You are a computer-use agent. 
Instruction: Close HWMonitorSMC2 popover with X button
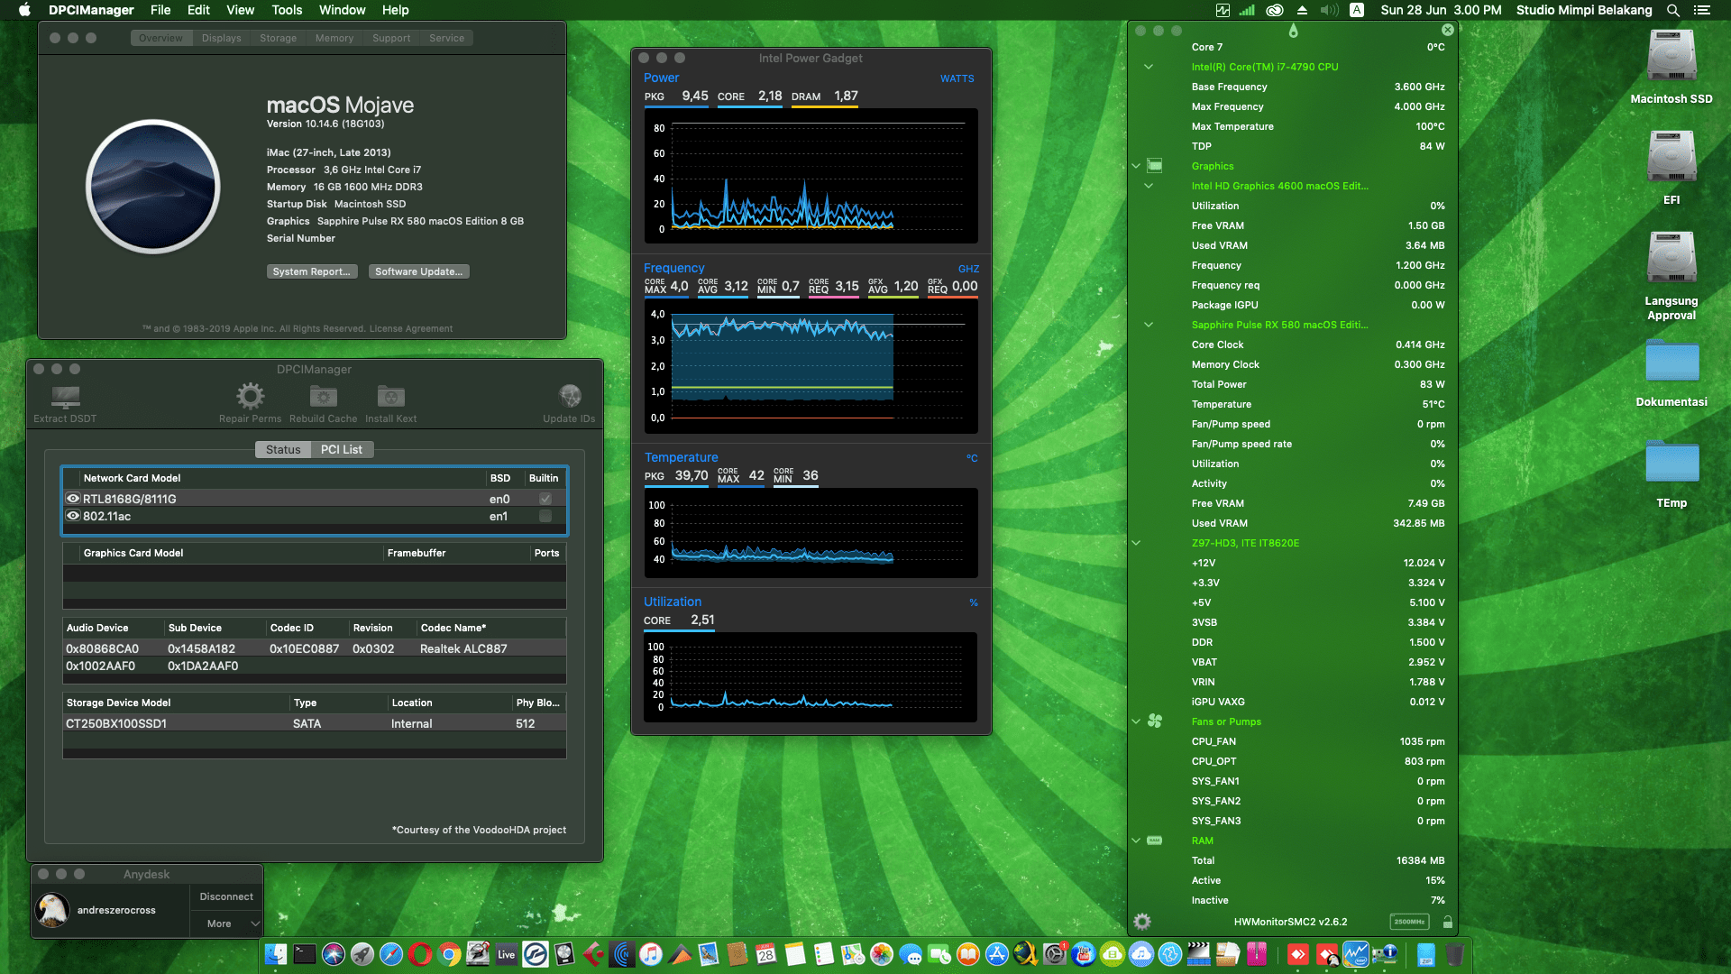coord(1447,30)
